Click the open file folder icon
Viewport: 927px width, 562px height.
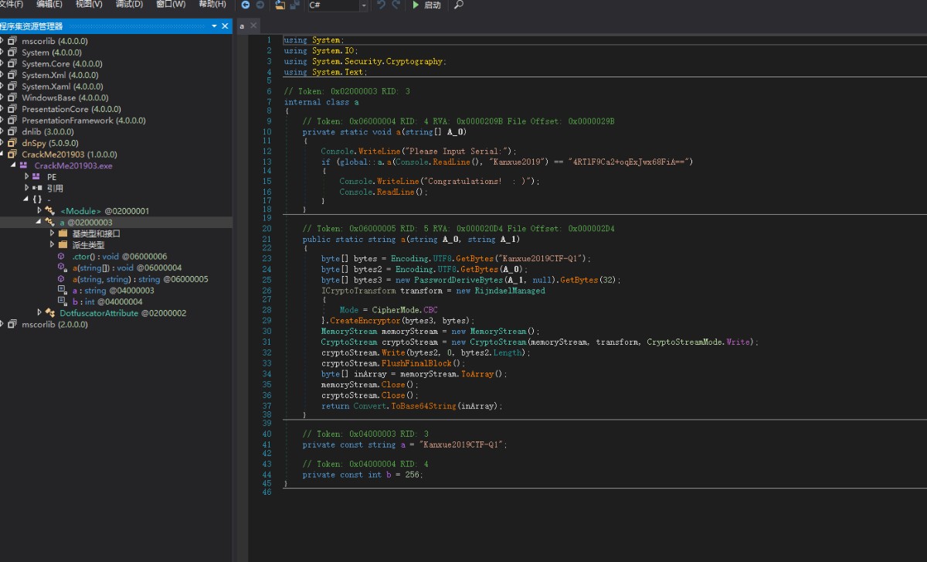280,5
